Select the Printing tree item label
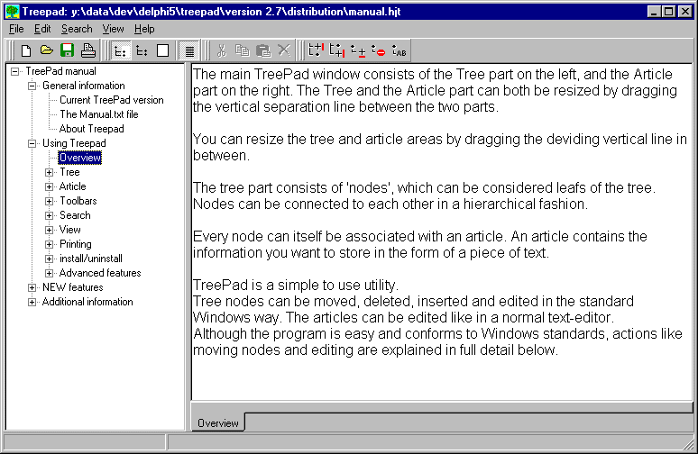Viewport: 698px width, 454px height. point(76,244)
